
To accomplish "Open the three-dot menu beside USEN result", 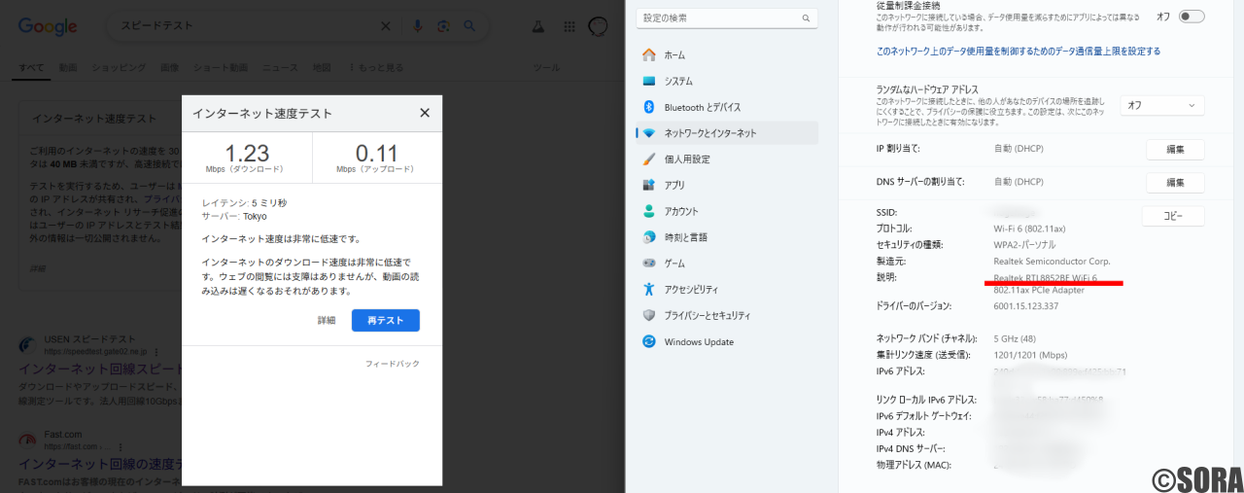I will (x=156, y=351).
